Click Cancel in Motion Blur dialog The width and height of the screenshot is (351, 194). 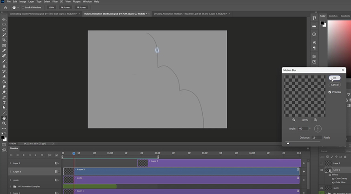334,84
